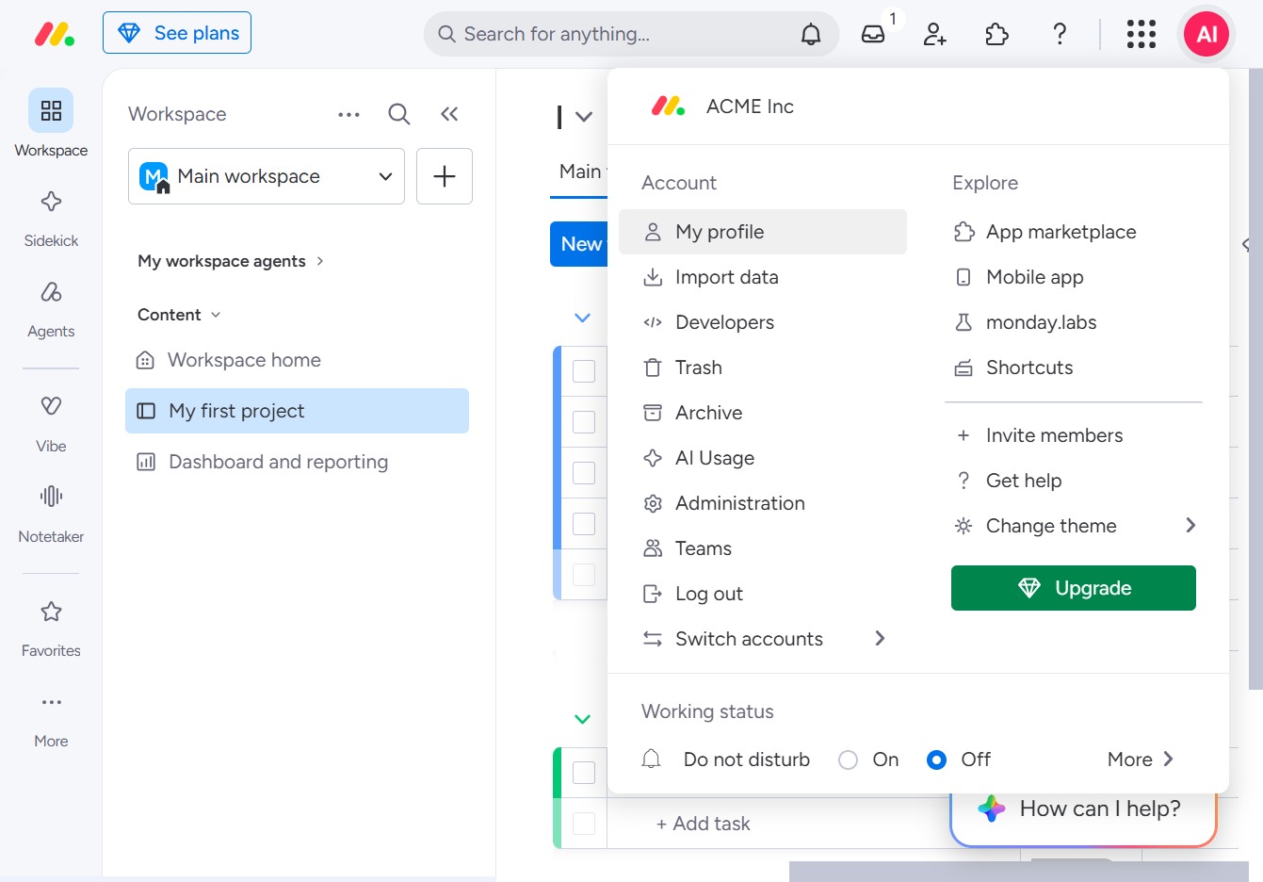Tick the fourth checkbox in the blue group
1263x882 pixels.
[x=584, y=524]
